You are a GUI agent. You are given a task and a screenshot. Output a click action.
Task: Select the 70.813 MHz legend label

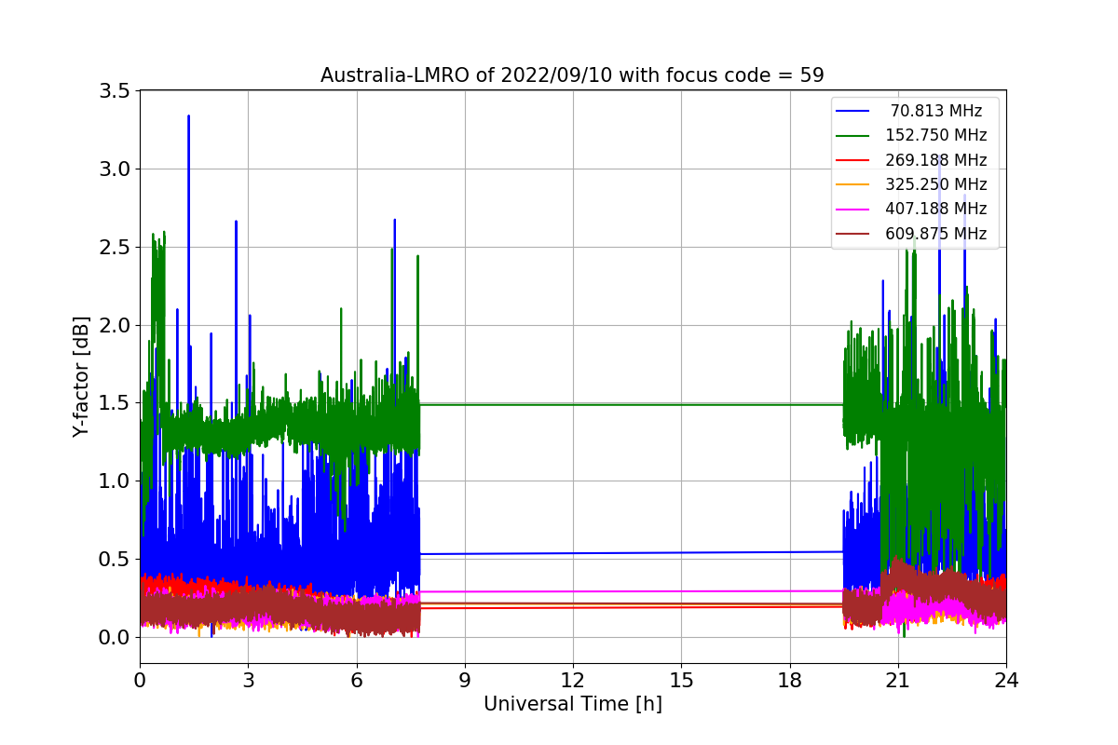(936, 111)
